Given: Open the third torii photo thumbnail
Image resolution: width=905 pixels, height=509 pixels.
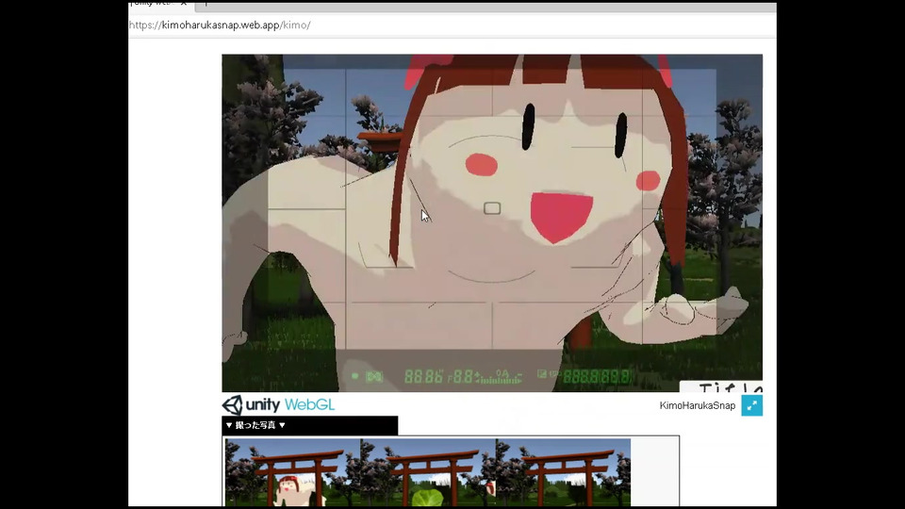Looking at the screenshot, I should point(564,472).
